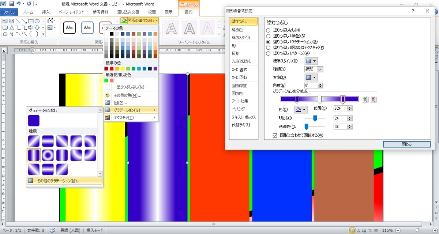
Task: Pick the first black-outlined Abc shape style
Action: coord(70,27)
